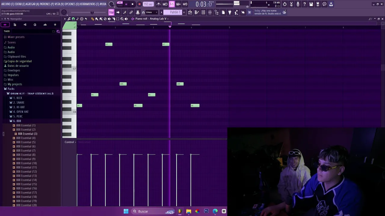
Task: Click the record button
Action: 139,4
